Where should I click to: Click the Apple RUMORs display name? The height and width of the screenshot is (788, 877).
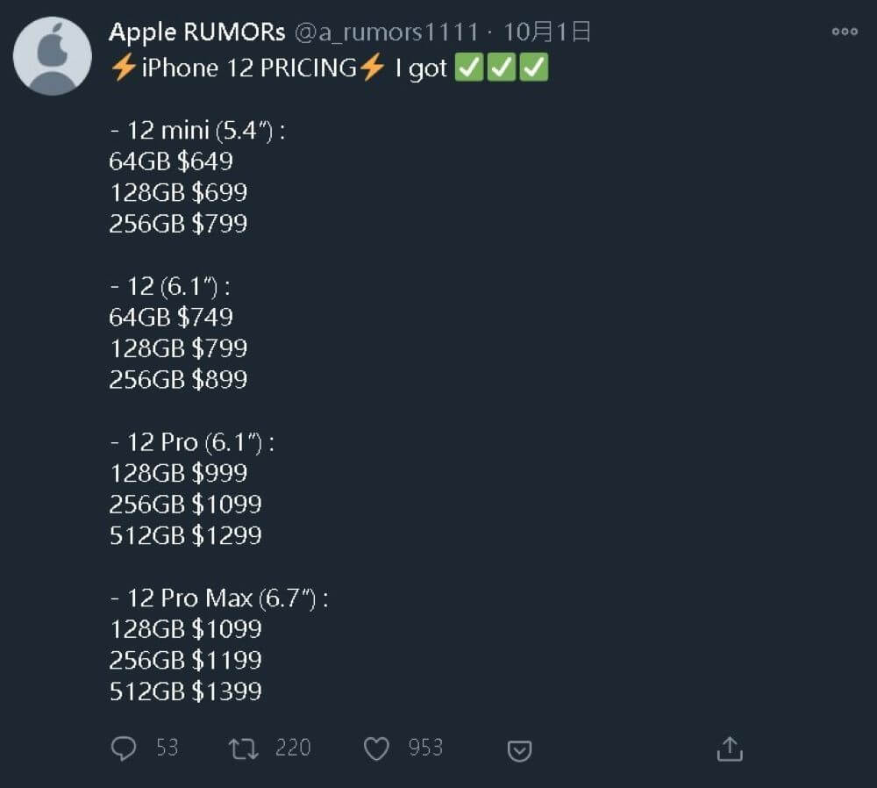click(x=196, y=32)
